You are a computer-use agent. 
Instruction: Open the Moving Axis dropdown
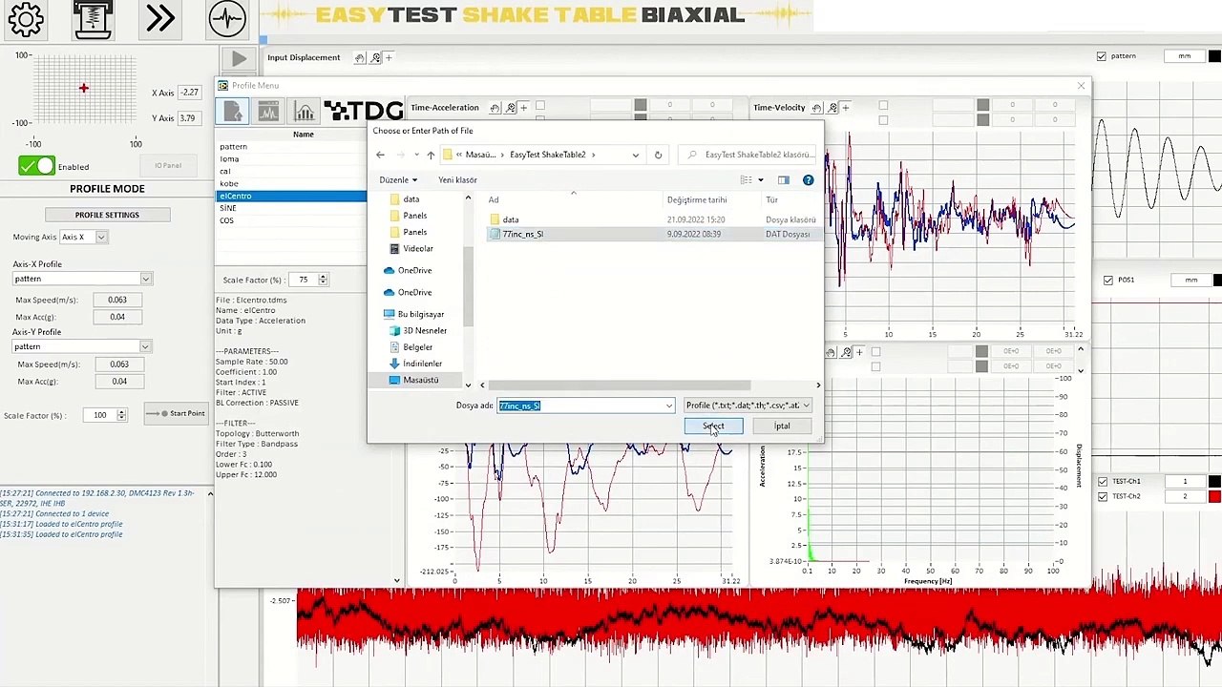(x=101, y=237)
